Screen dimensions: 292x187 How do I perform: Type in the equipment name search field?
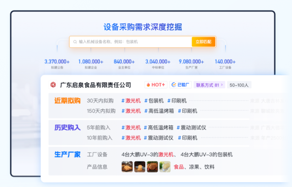[133, 42]
